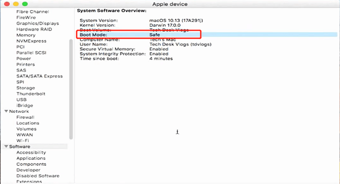340x184 pixels.
Task: Select the Network category heading
Action: click(x=19, y=111)
